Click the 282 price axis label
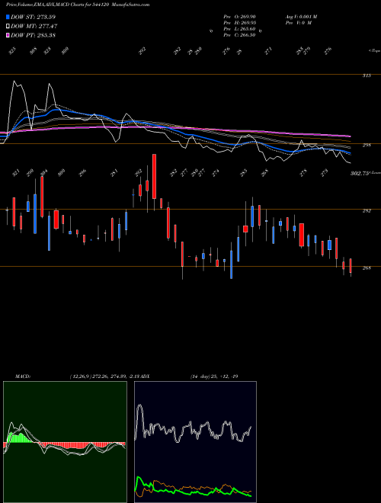The image size is (381, 503). tap(367, 211)
